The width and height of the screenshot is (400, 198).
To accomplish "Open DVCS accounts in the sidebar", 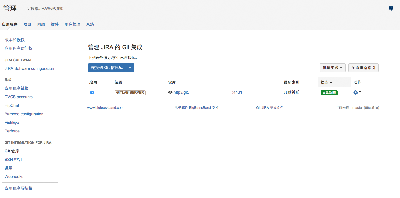I will pos(18,97).
